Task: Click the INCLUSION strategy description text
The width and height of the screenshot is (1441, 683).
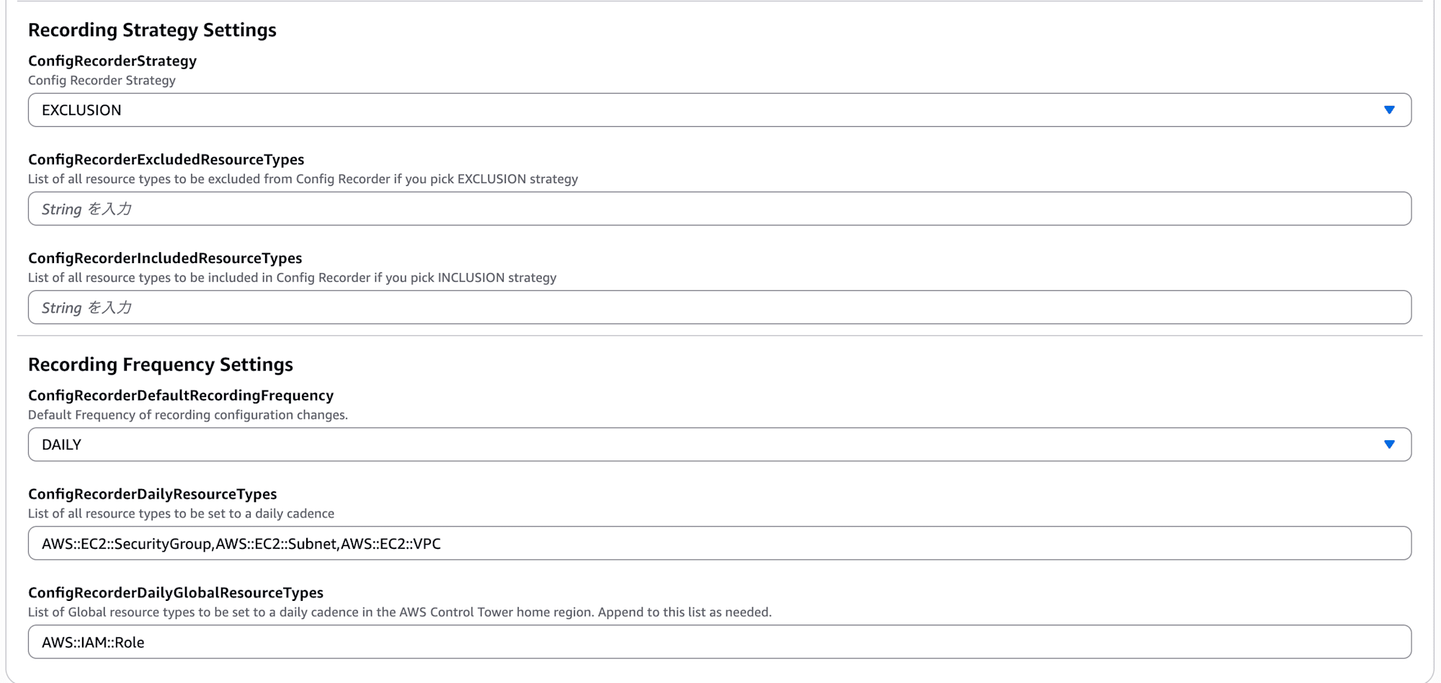Action: [292, 278]
